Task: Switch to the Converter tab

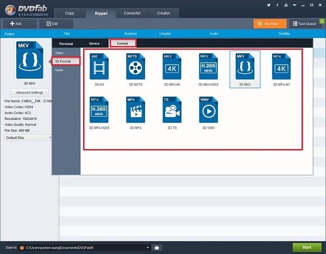Action: [x=132, y=13]
